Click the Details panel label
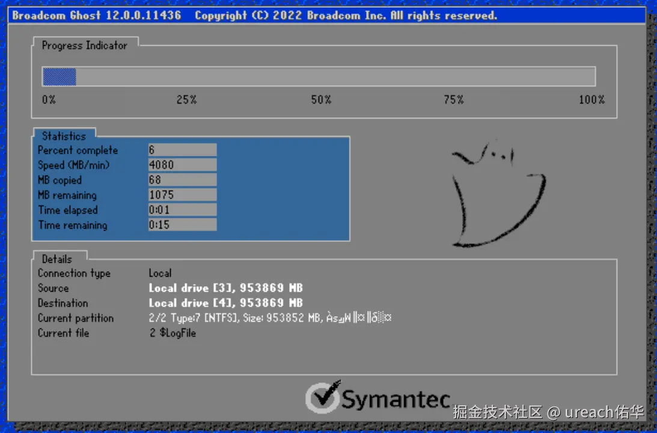Viewport: 657px width, 433px height. [57, 259]
